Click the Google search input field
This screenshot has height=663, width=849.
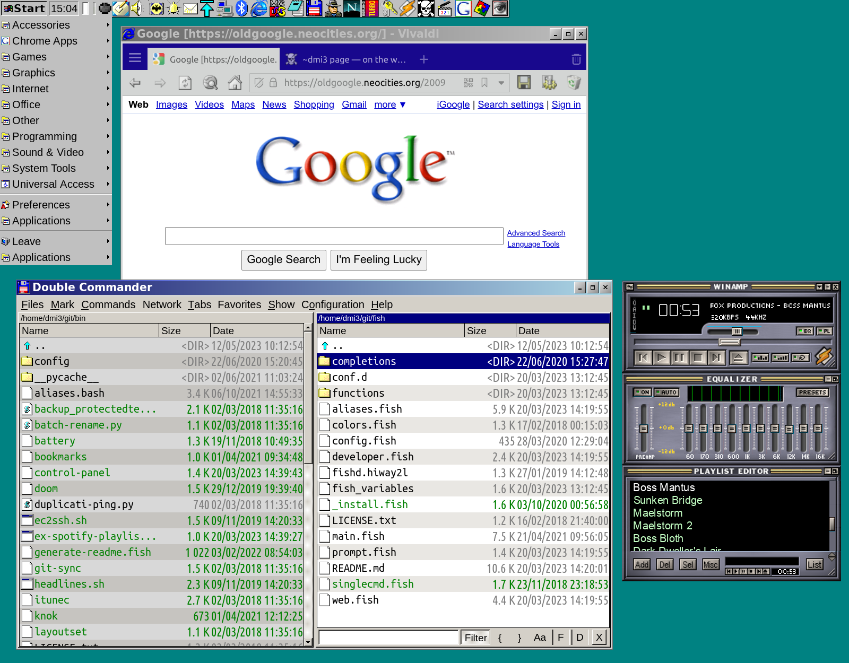click(334, 236)
